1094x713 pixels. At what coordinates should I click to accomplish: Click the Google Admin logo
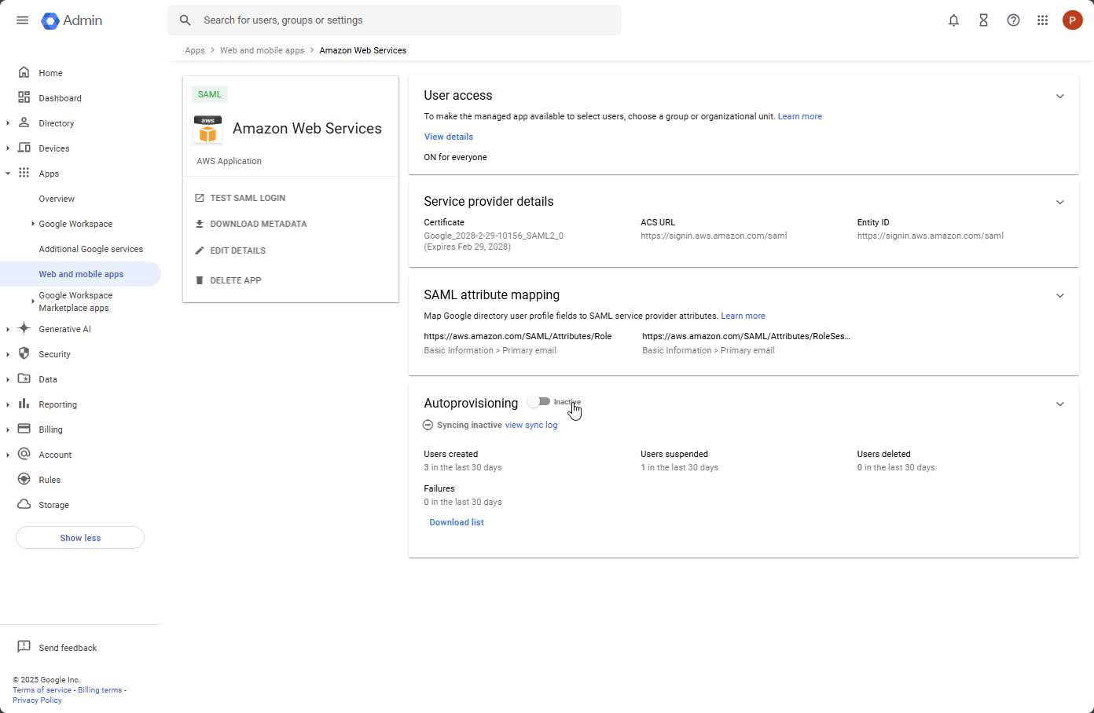72,20
